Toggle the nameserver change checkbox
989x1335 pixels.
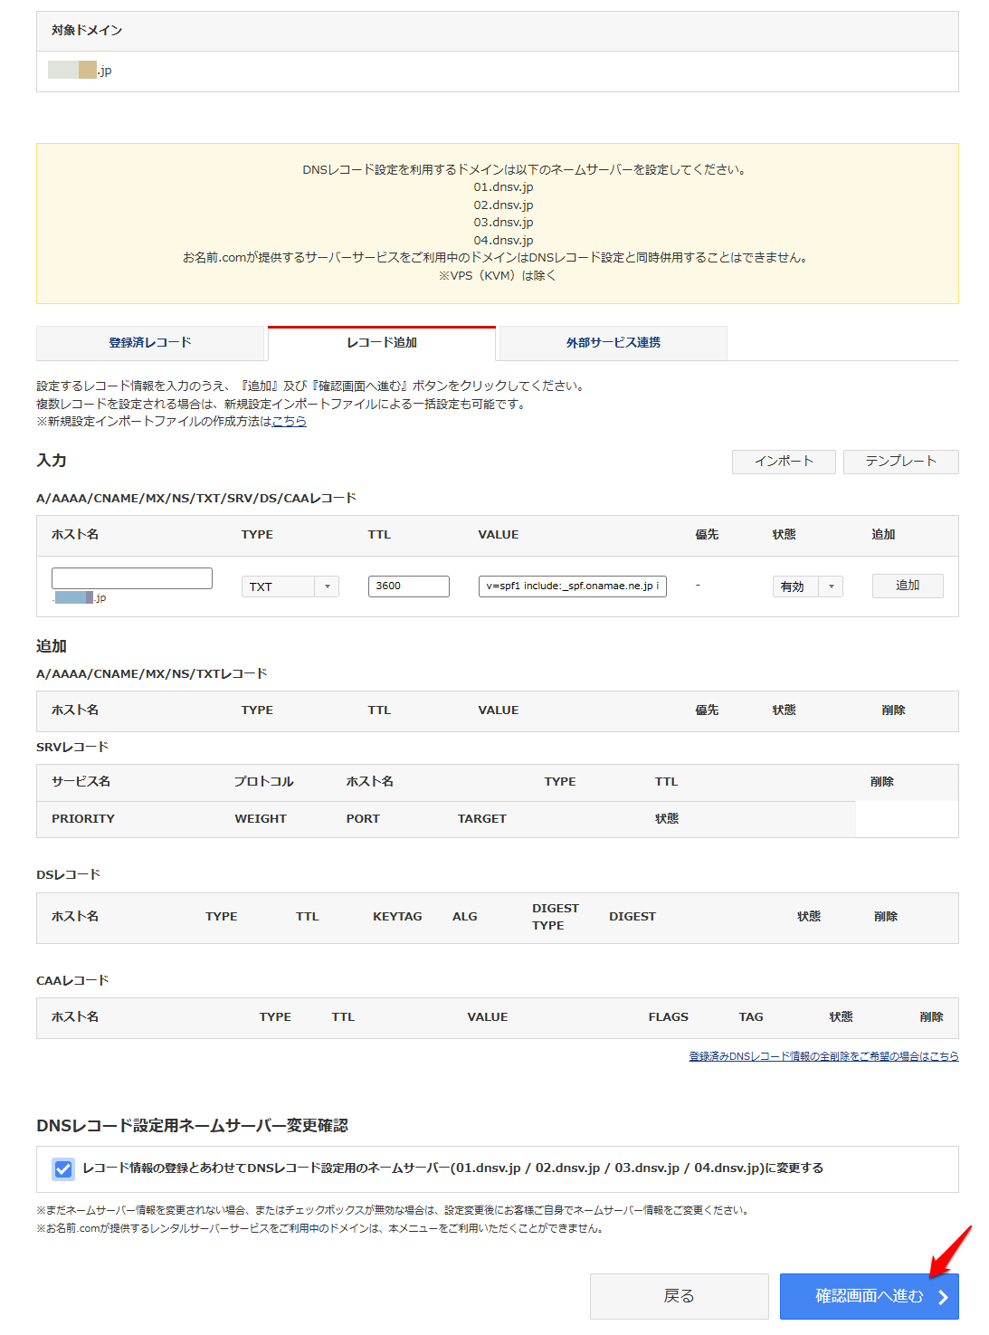63,1168
